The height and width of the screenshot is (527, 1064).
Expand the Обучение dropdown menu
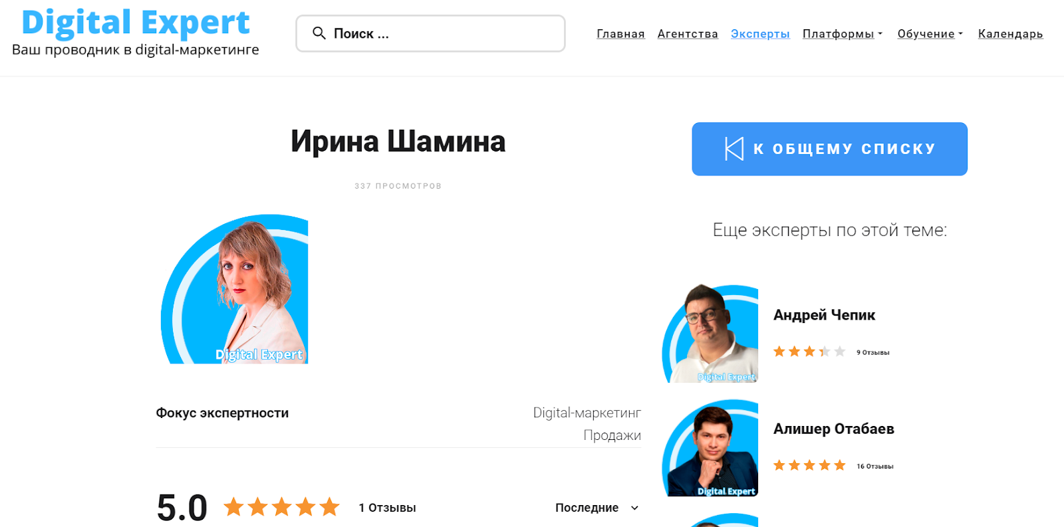[930, 34]
